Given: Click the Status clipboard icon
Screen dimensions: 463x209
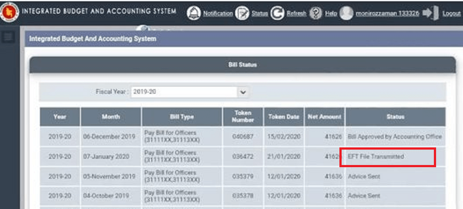Looking at the screenshot, I should [242, 13].
